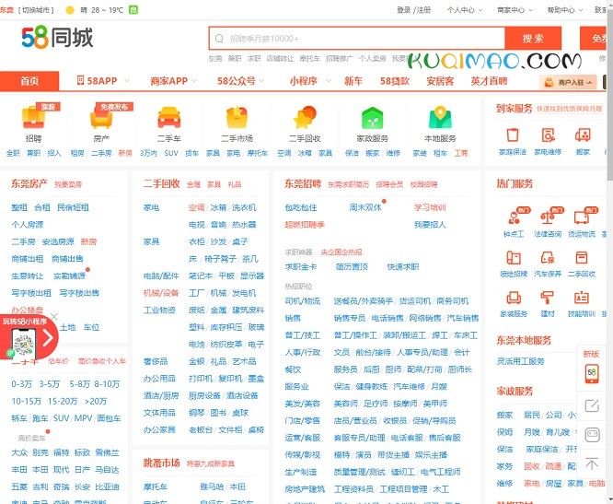Expand the 帮助中心 menu
The image size is (613, 504).
coord(564,10)
